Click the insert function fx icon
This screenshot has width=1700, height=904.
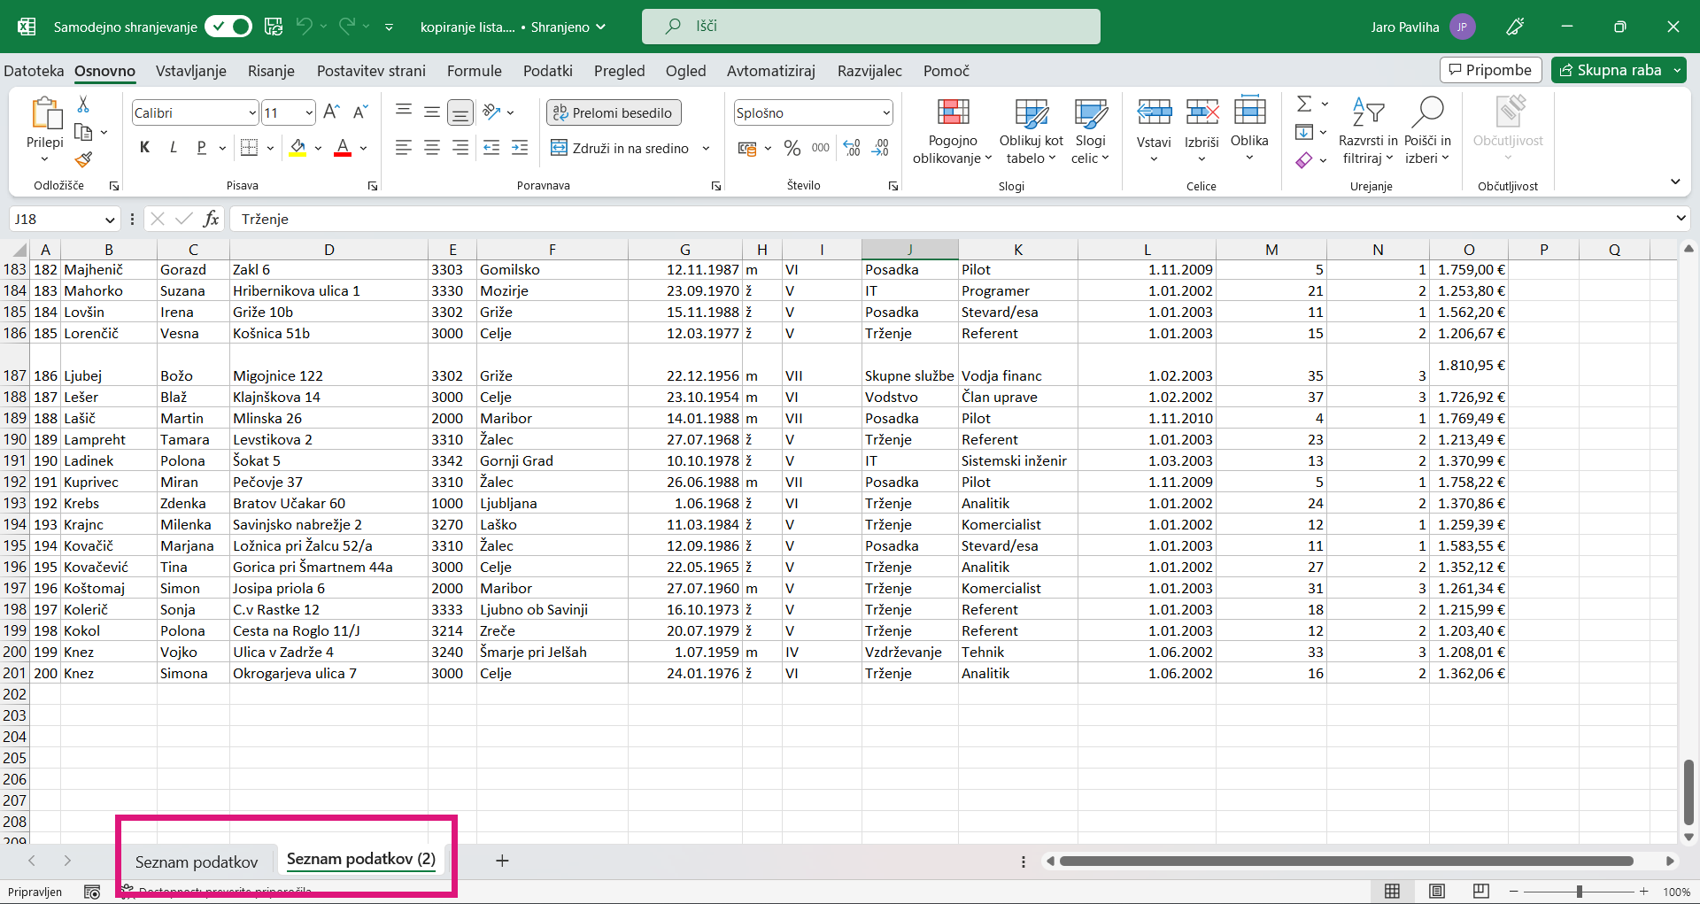point(211,219)
